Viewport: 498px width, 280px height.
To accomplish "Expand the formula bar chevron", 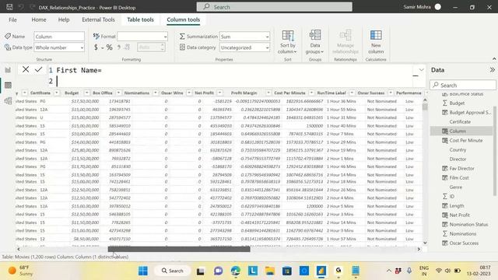I will [x=421, y=70].
